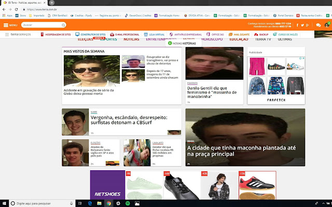This screenshot has width=332, height=207.
Task: Go to Eleições section
Action: 85,39
